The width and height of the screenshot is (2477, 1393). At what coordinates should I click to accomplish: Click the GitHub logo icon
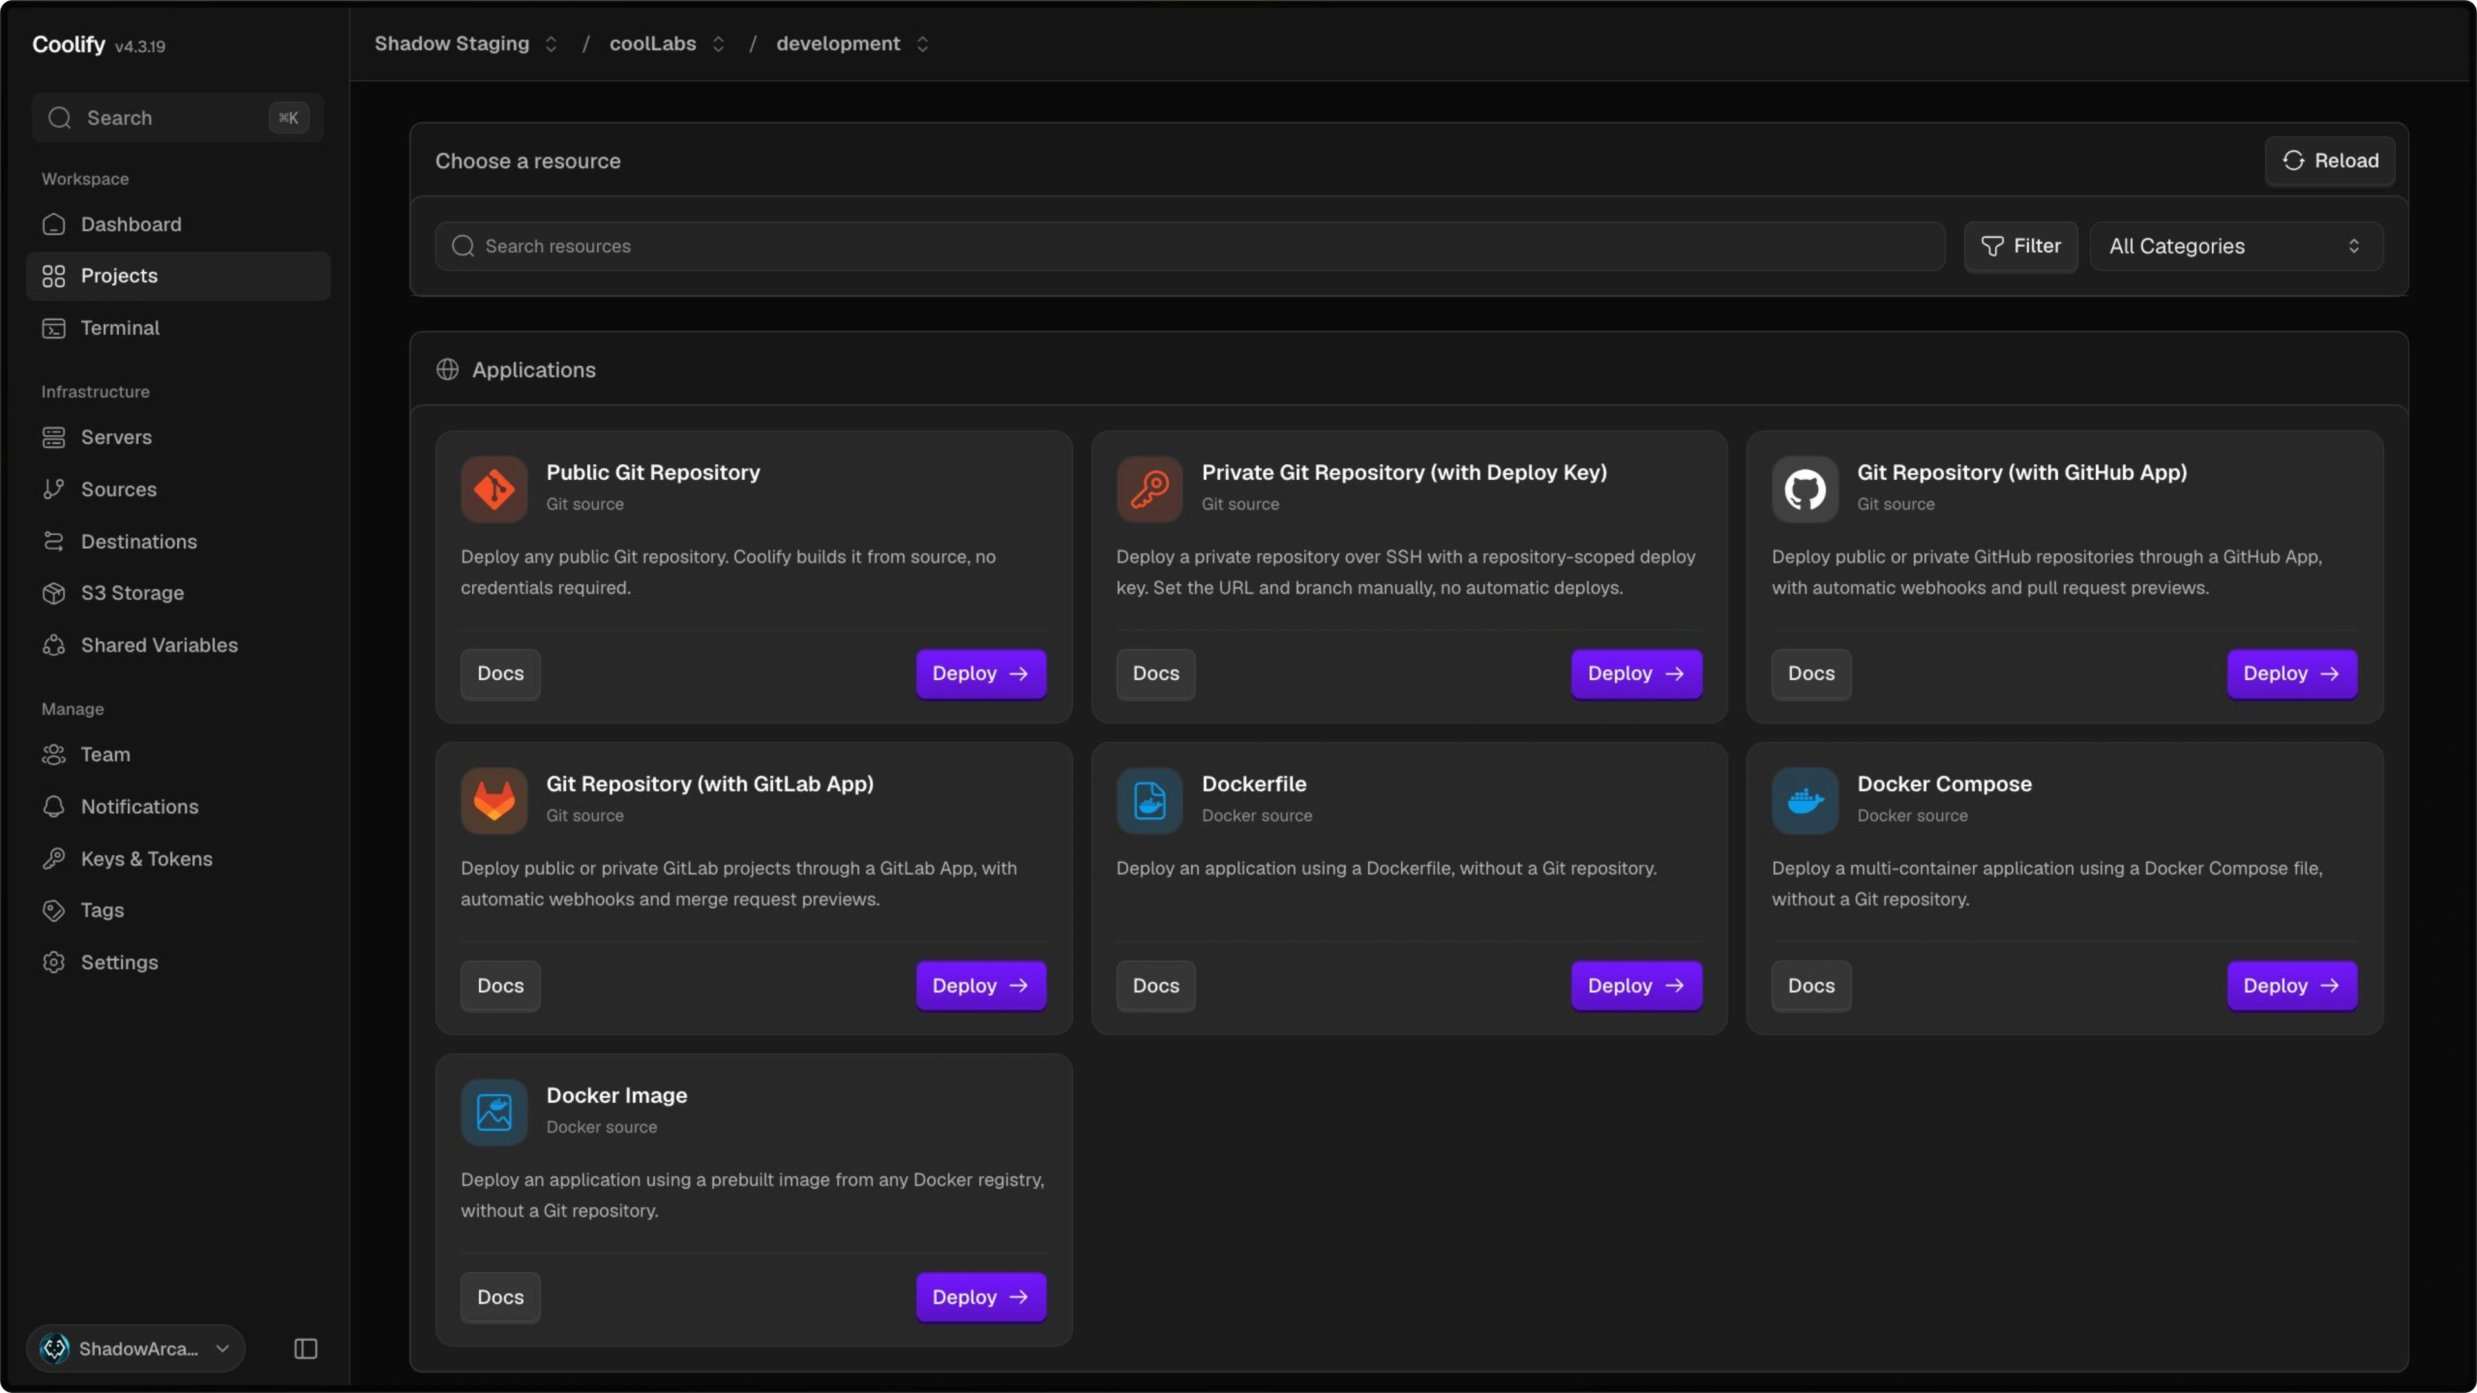click(x=1805, y=488)
